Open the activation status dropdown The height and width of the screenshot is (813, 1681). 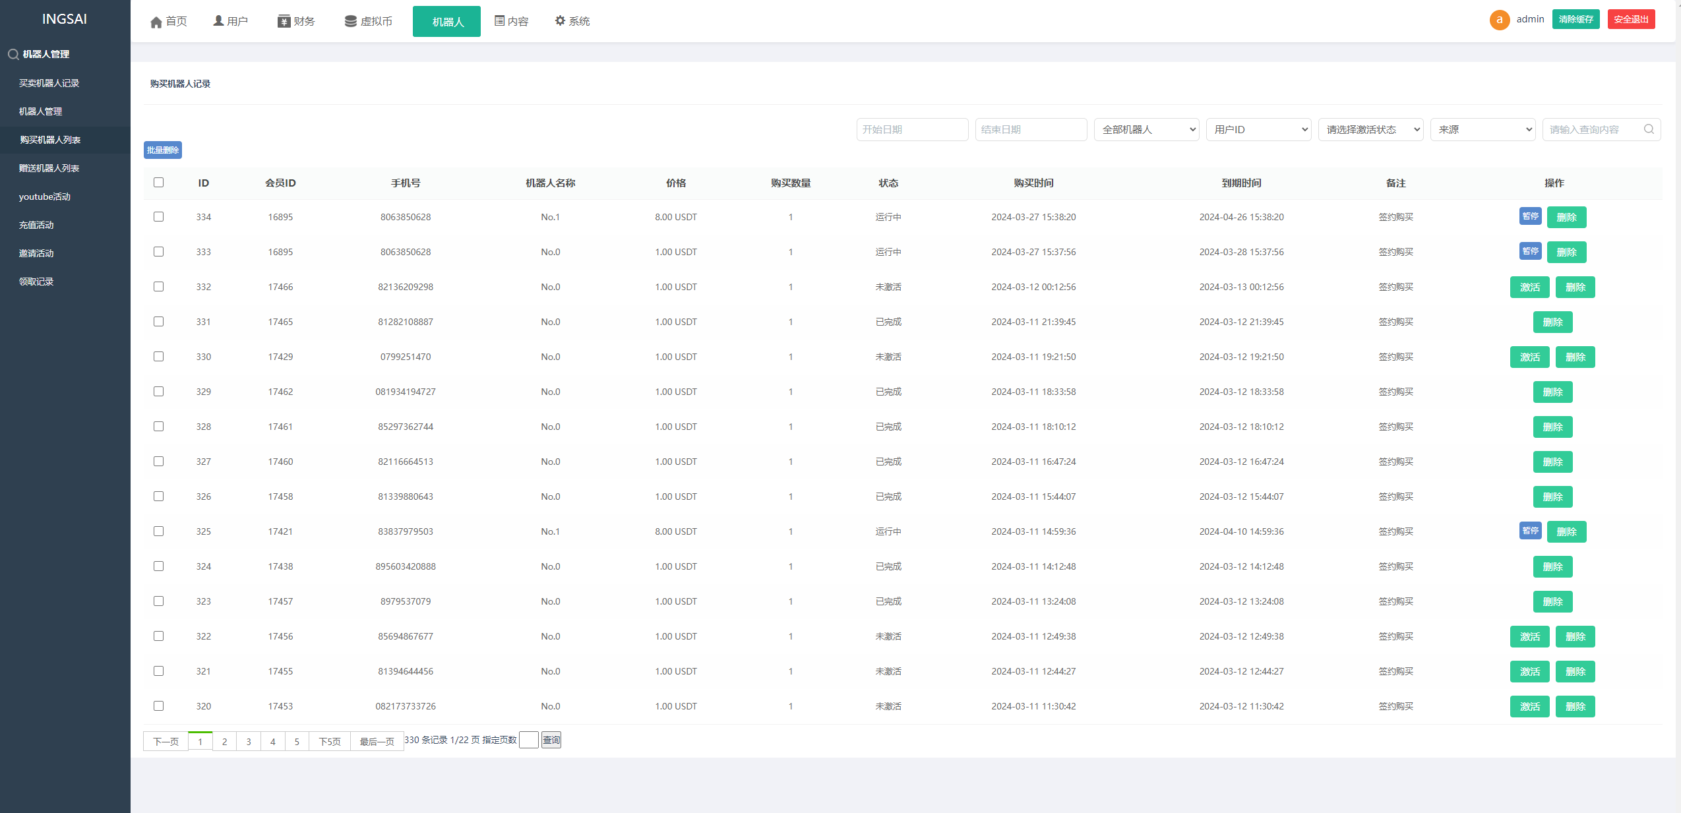[1370, 130]
